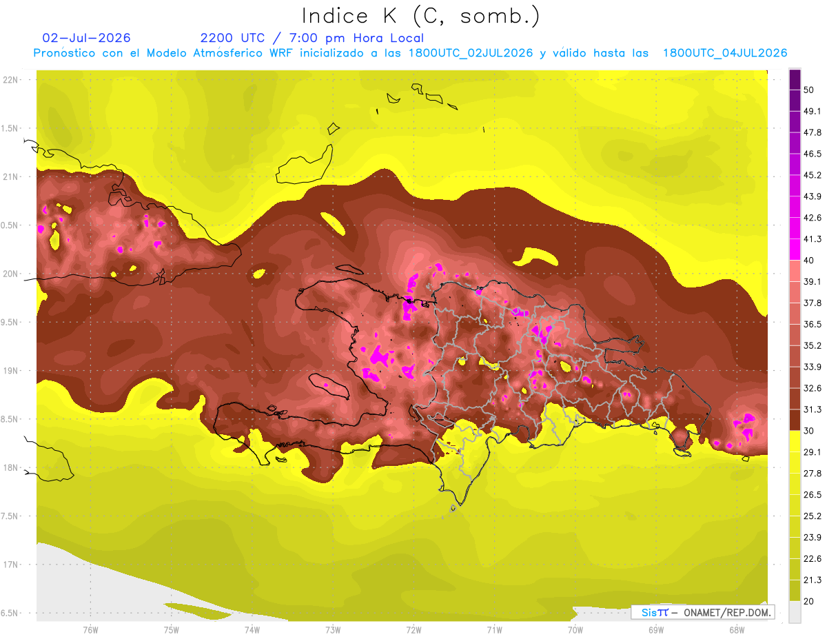Click latitude axis label '20N'
This screenshot has width=827, height=639.
tap(11, 274)
